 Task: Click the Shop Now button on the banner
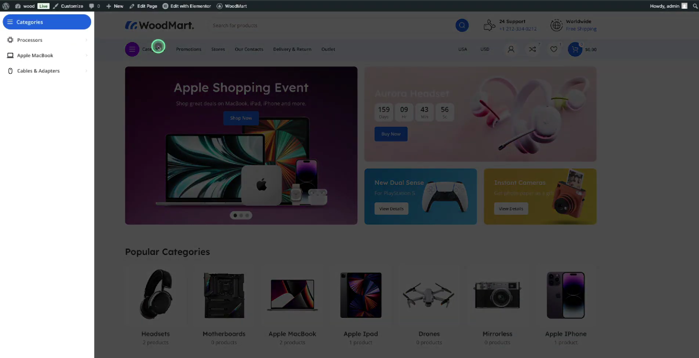[x=241, y=118]
